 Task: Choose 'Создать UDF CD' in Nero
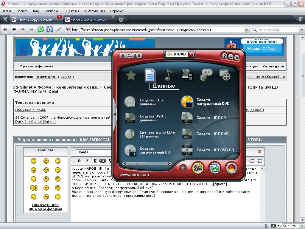(x=204, y=117)
